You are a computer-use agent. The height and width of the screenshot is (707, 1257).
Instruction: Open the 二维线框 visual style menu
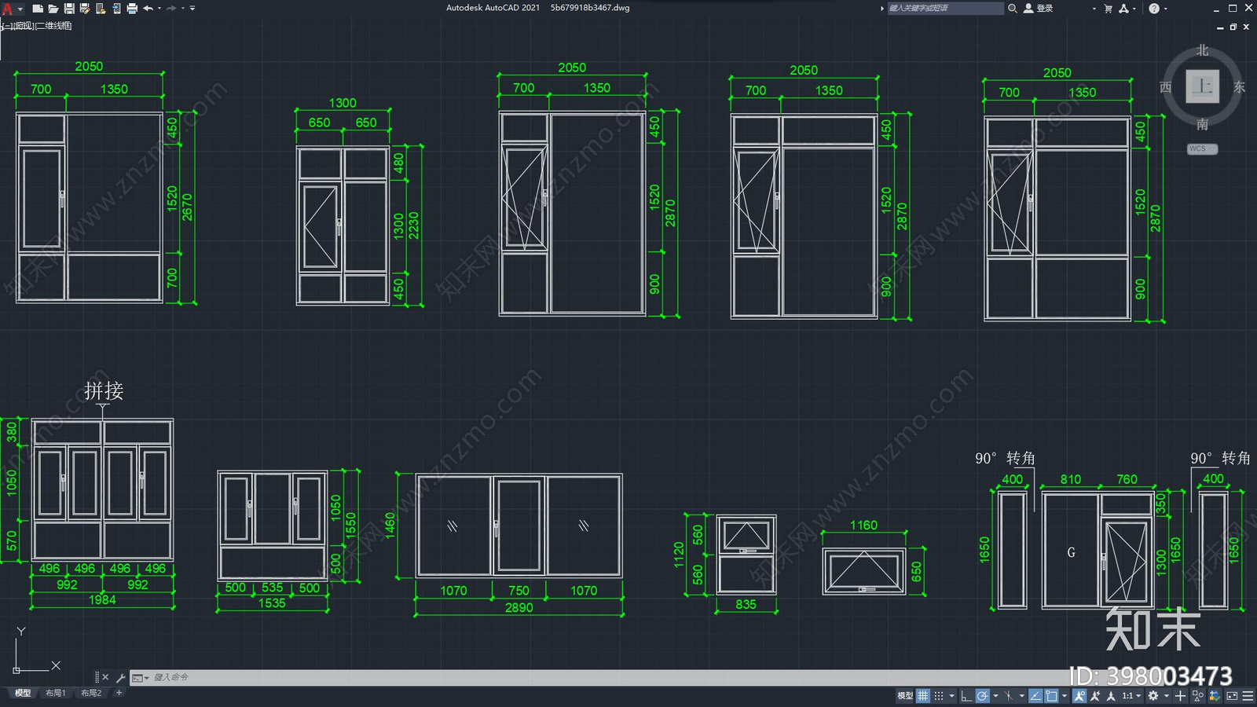tap(54, 26)
